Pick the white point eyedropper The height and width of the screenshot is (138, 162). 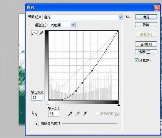click(x=85, y=114)
